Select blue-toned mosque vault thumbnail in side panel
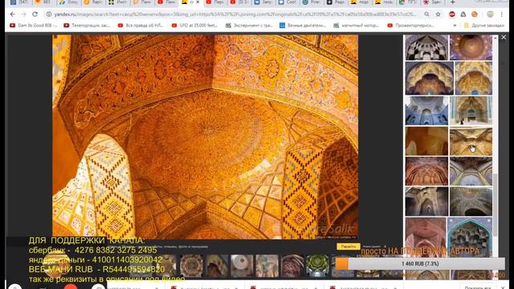This screenshot has width=514, height=289. coord(426,111)
